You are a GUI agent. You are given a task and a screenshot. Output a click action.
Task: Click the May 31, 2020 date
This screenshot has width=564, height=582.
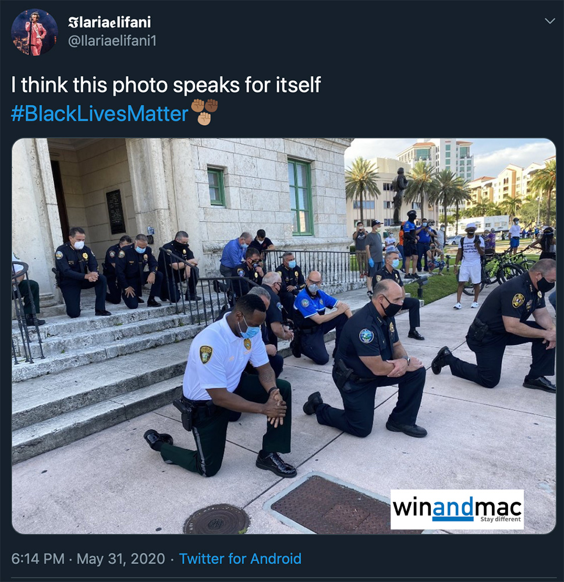click(120, 559)
